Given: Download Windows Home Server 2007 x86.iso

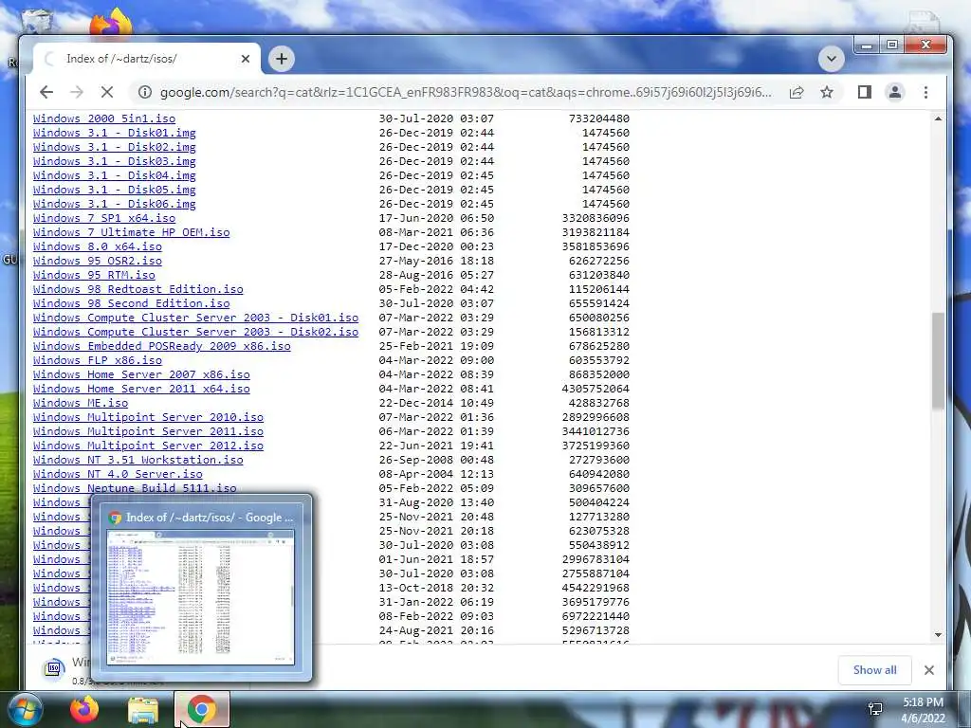Looking at the screenshot, I should click(141, 374).
